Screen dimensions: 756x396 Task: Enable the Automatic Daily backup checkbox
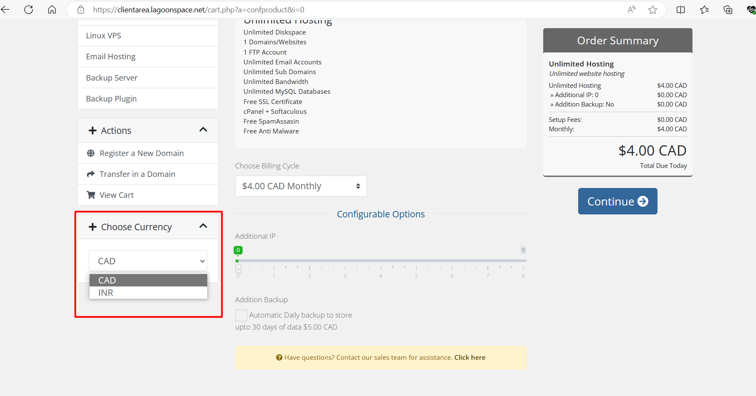coord(241,315)
